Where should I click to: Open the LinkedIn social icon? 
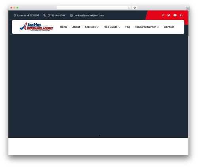click(181, 15)
